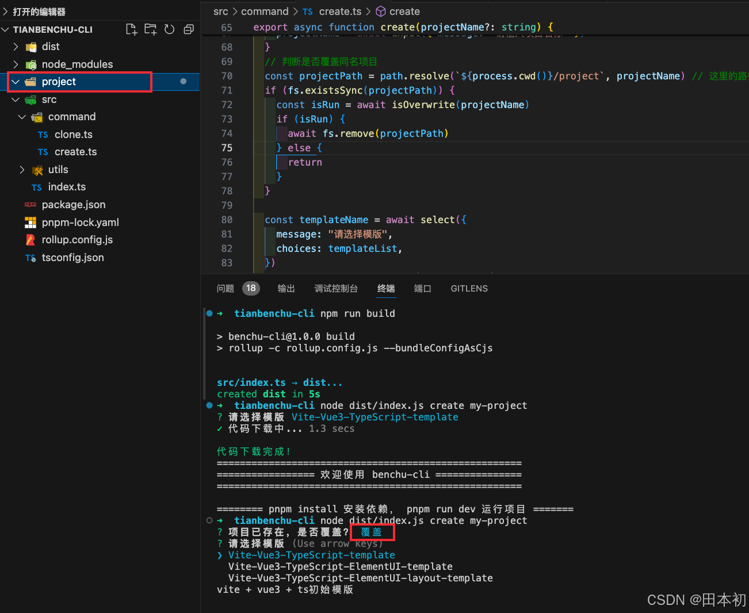Switch to the 输出 panel tab
The image size is (749, 613).
click(x=286, y=289)
